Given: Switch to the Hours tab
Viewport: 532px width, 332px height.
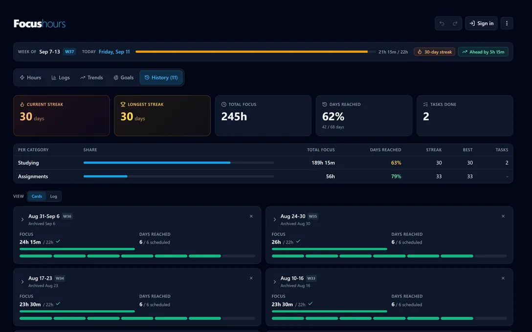Looking at the screenshot, I should [x=30, y=78].
